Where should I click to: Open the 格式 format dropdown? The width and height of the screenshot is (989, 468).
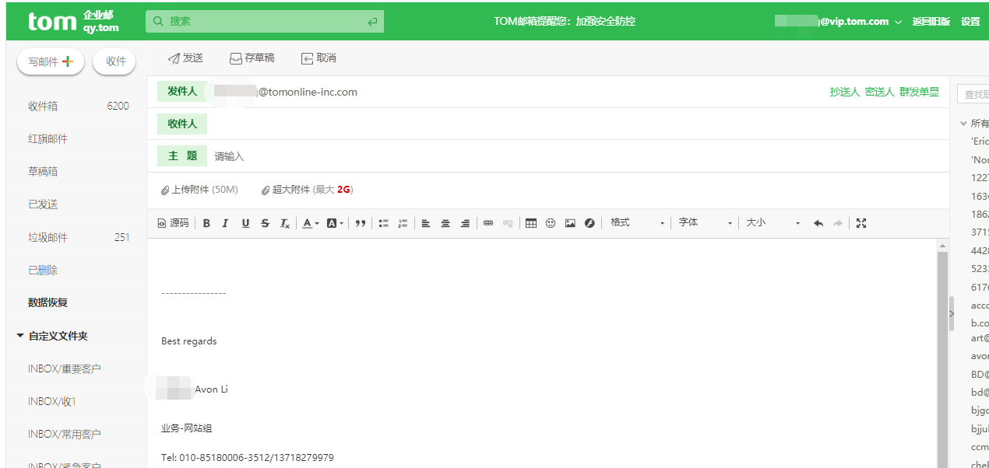click(637, 223)
